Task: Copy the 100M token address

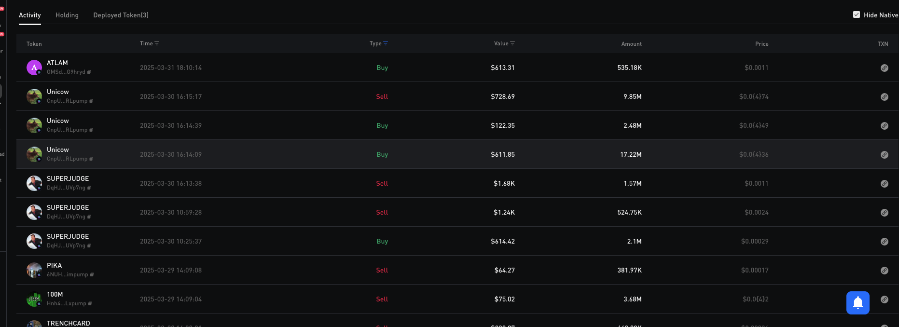Action: tap(90, 304)
